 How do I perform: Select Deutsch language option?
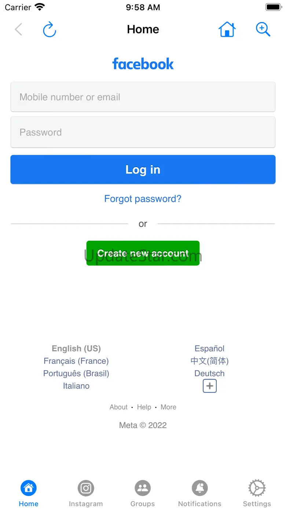209,374
